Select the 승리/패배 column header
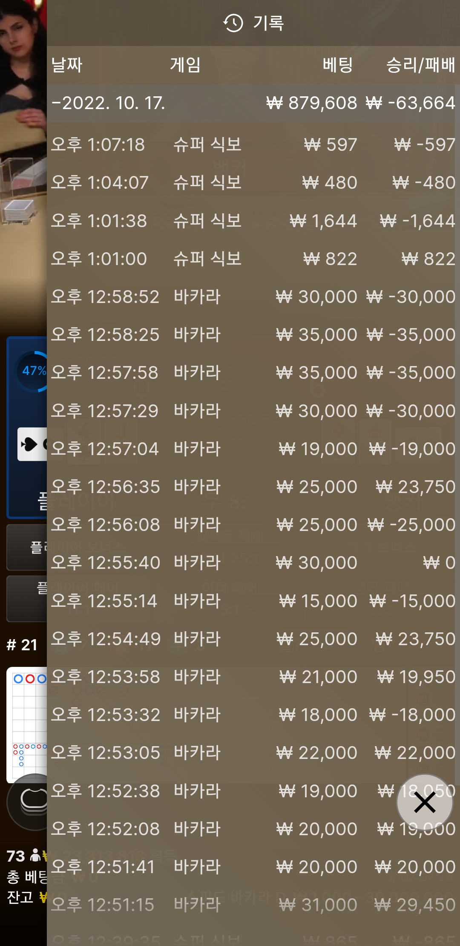The image size is (460, 946). (x=420, y=65)
